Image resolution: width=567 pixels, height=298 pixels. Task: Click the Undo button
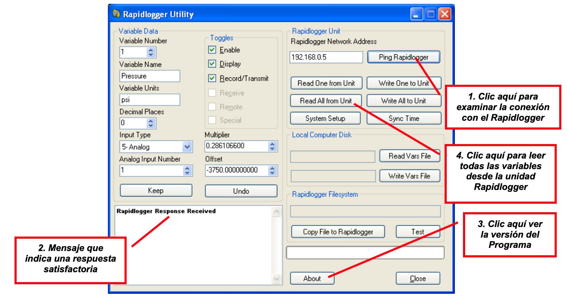tap(241, 191)
